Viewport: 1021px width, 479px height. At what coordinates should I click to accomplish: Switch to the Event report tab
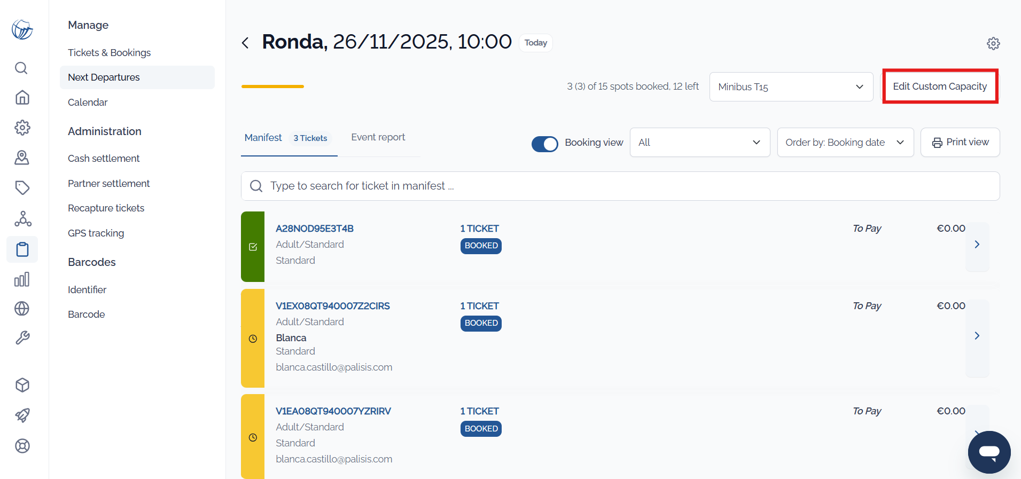[x=378, y=137]
